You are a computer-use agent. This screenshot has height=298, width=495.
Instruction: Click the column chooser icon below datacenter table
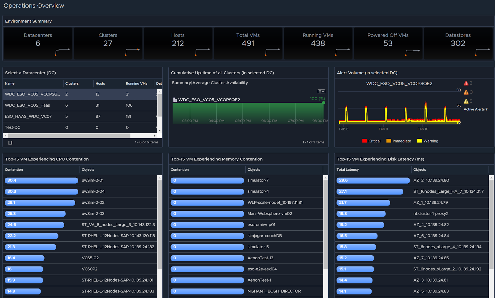coord(10,143)
